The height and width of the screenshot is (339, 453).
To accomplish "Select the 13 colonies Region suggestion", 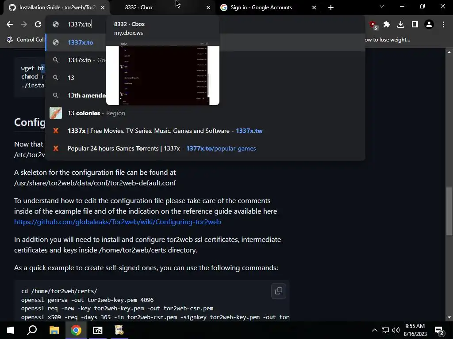I will click(x=205, y=113).
